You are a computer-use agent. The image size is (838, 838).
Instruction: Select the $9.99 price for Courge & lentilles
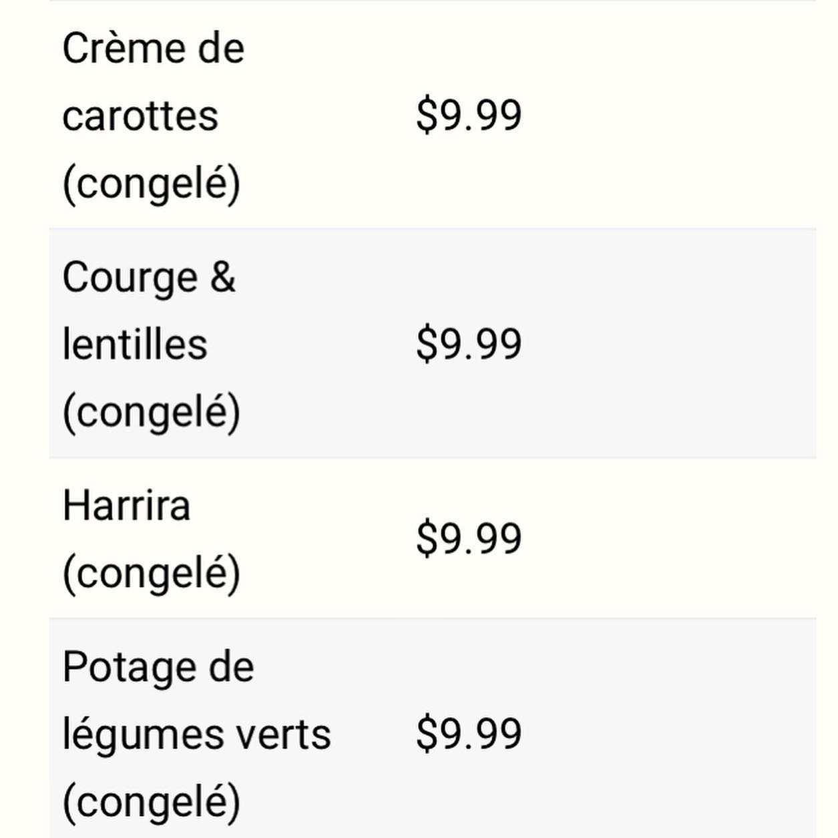point(468,344)
